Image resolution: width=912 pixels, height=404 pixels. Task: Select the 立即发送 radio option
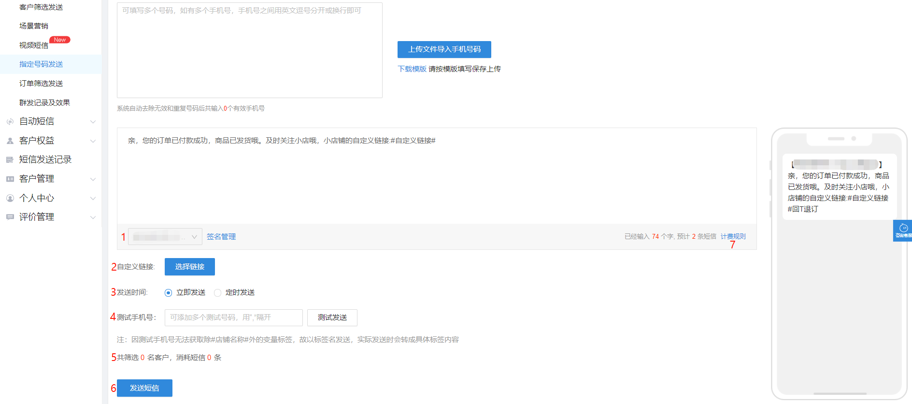coord(168,293)
